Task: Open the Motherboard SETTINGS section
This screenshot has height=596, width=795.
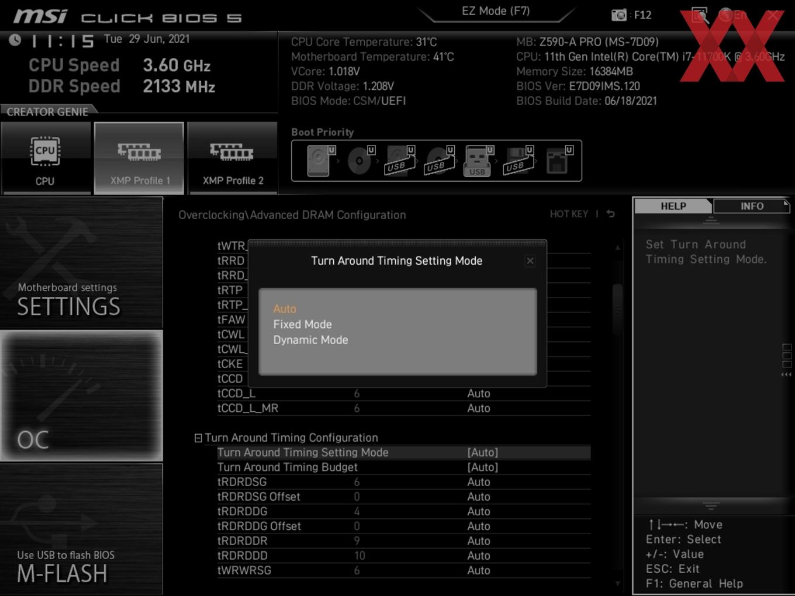Action: tap(81, 263)
